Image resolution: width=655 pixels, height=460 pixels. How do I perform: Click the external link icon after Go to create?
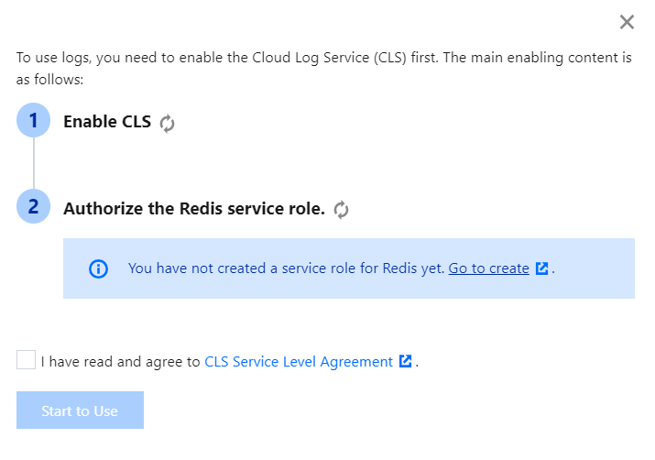pyautogui.click(x=541, y=268)
